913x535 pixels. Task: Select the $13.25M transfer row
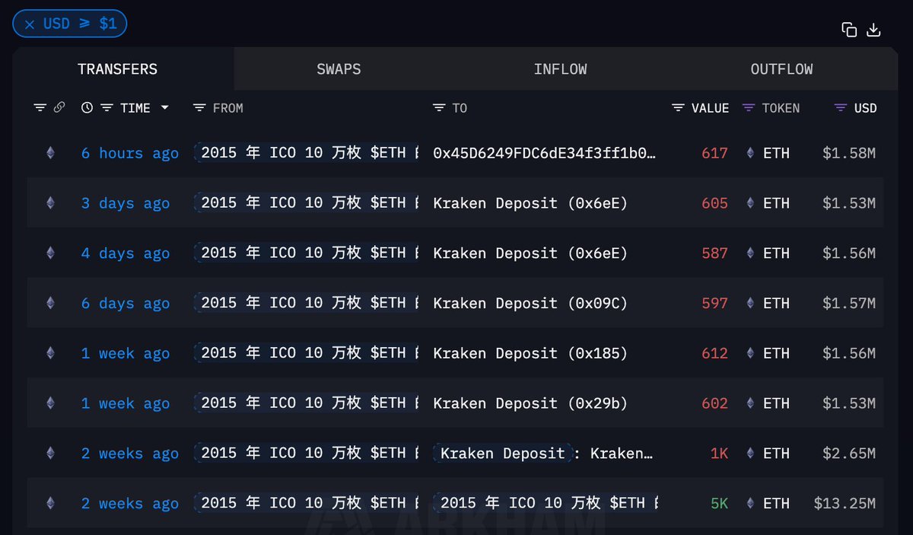pos(455,503)
